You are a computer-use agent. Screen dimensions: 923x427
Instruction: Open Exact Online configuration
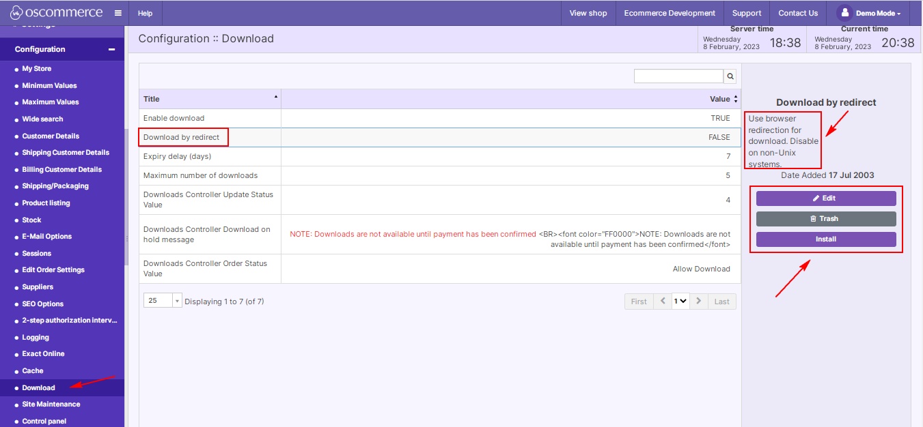coord(43,354)
